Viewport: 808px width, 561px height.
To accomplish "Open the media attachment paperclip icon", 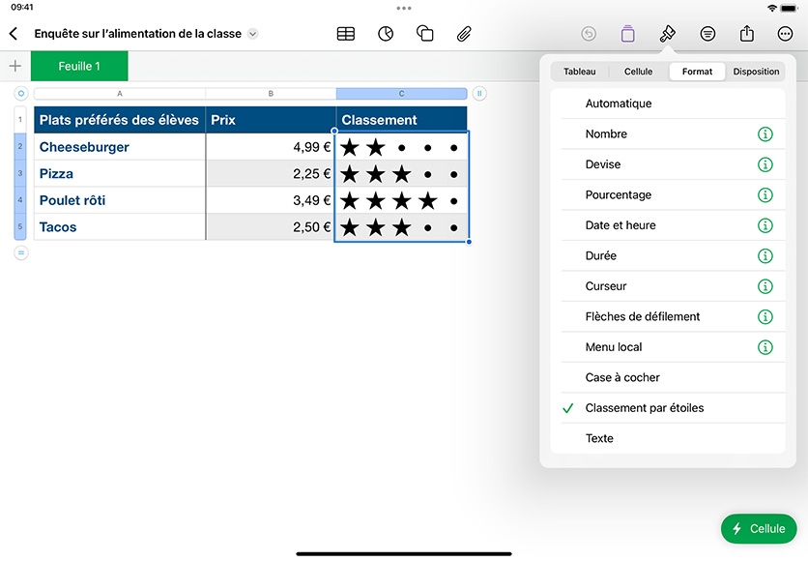I will coord(464,34).
